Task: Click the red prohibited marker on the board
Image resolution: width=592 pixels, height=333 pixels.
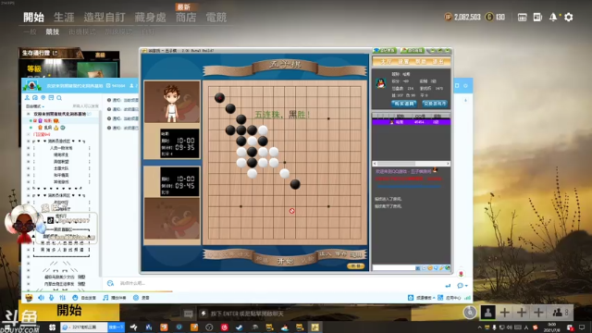Action: coord(292,211)
